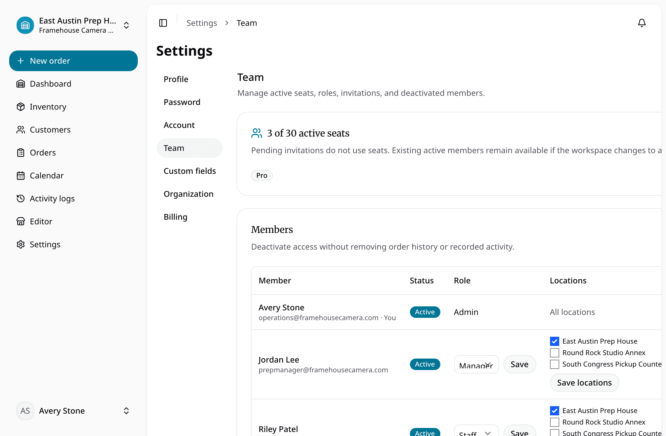Go to Calendar in the sidebar
Viewport: 666px width, 436px height.
[73, 176]
